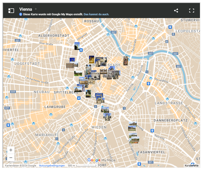Toggle fullscreen map view
The image size is (203, 171).
coord(192,11)
